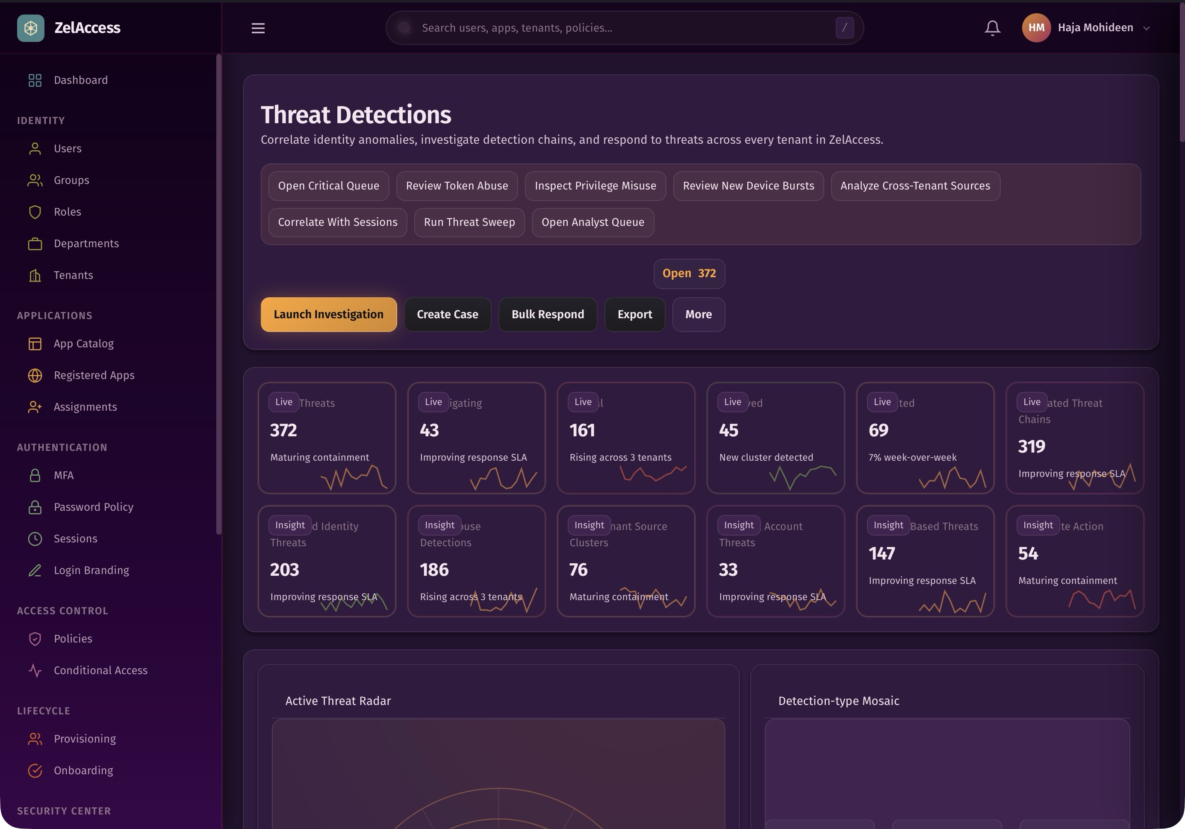Toggle the Open 372 filter chip
This screenshot has width=1185, height=829.
tap(689, 273)
